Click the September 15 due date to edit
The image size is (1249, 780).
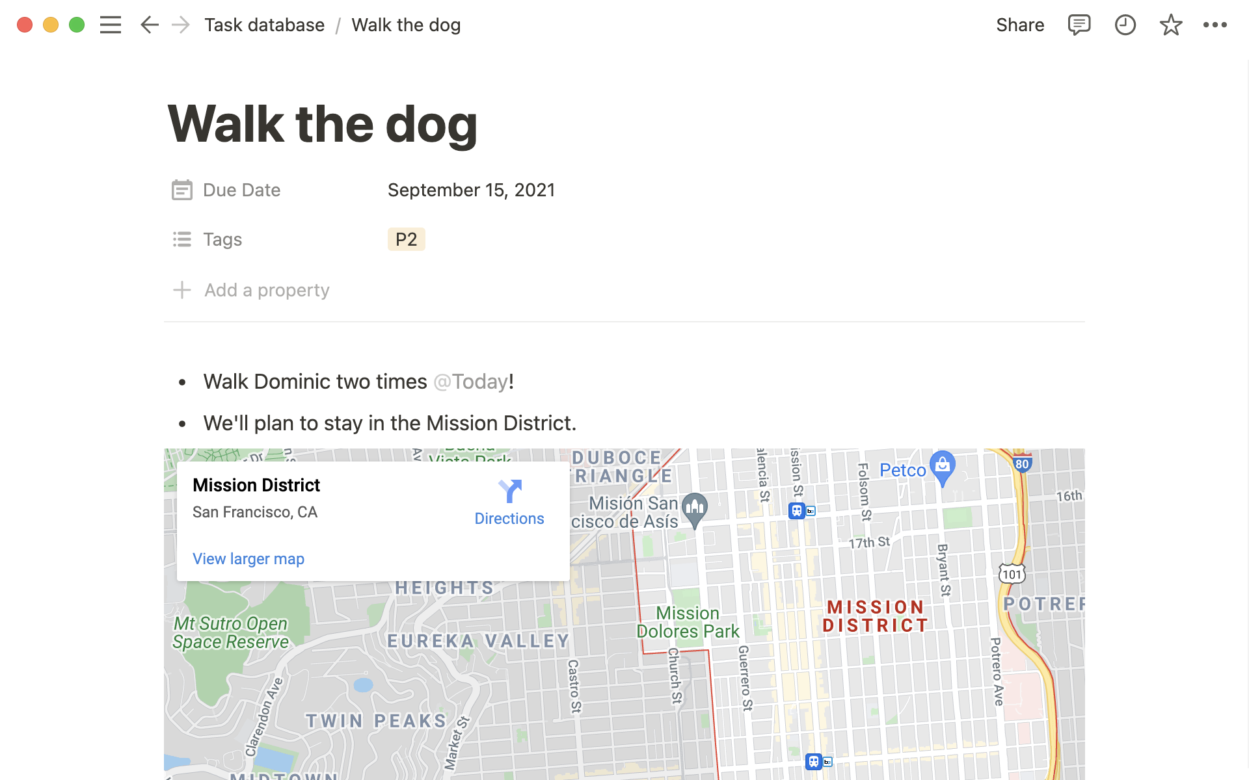[x=471, y=190]
